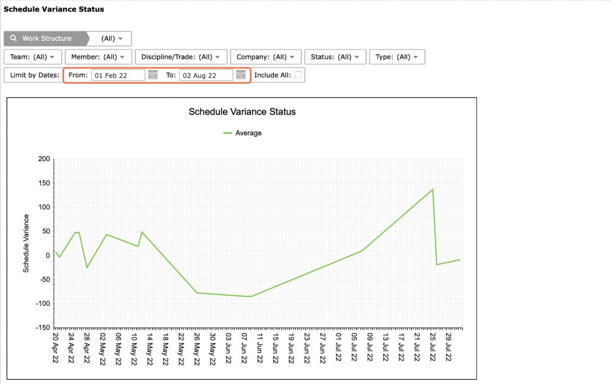
Task: Open the Type filter dropdown
Action: point(397,57)
